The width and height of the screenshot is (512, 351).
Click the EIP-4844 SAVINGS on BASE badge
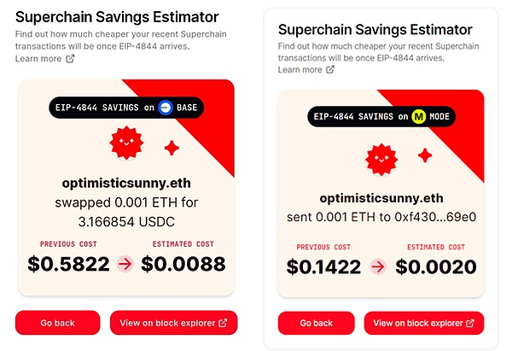(x=127, y=108)
